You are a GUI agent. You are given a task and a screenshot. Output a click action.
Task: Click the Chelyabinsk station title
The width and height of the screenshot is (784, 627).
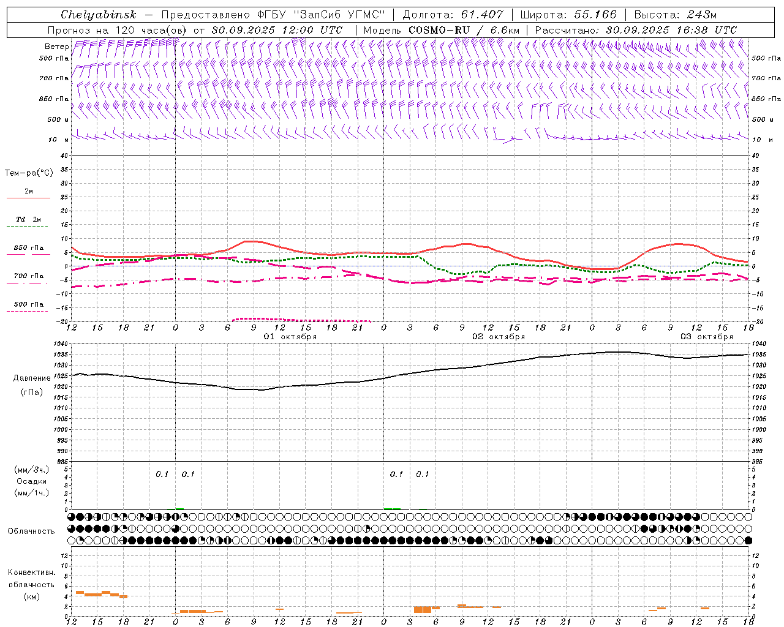coord(98,15)
